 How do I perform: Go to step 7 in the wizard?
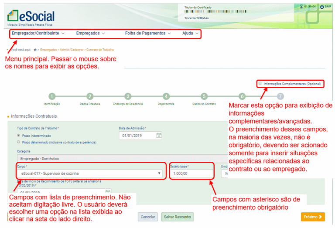pos(280,96)
